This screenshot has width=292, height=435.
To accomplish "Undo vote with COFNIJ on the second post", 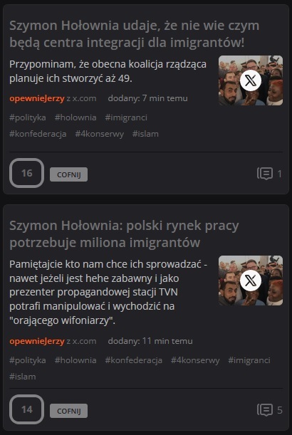I will point(68,411).
